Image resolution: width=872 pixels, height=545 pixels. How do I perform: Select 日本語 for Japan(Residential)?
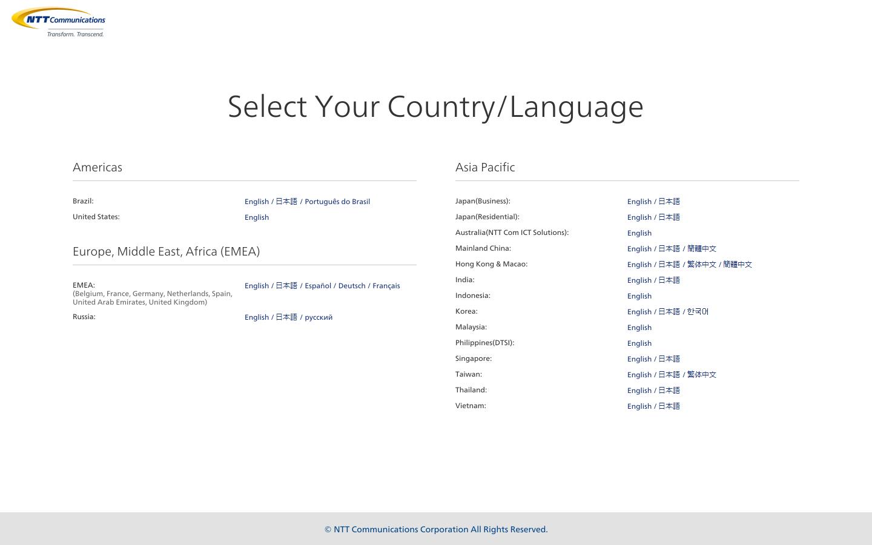[x=669, y=217]
